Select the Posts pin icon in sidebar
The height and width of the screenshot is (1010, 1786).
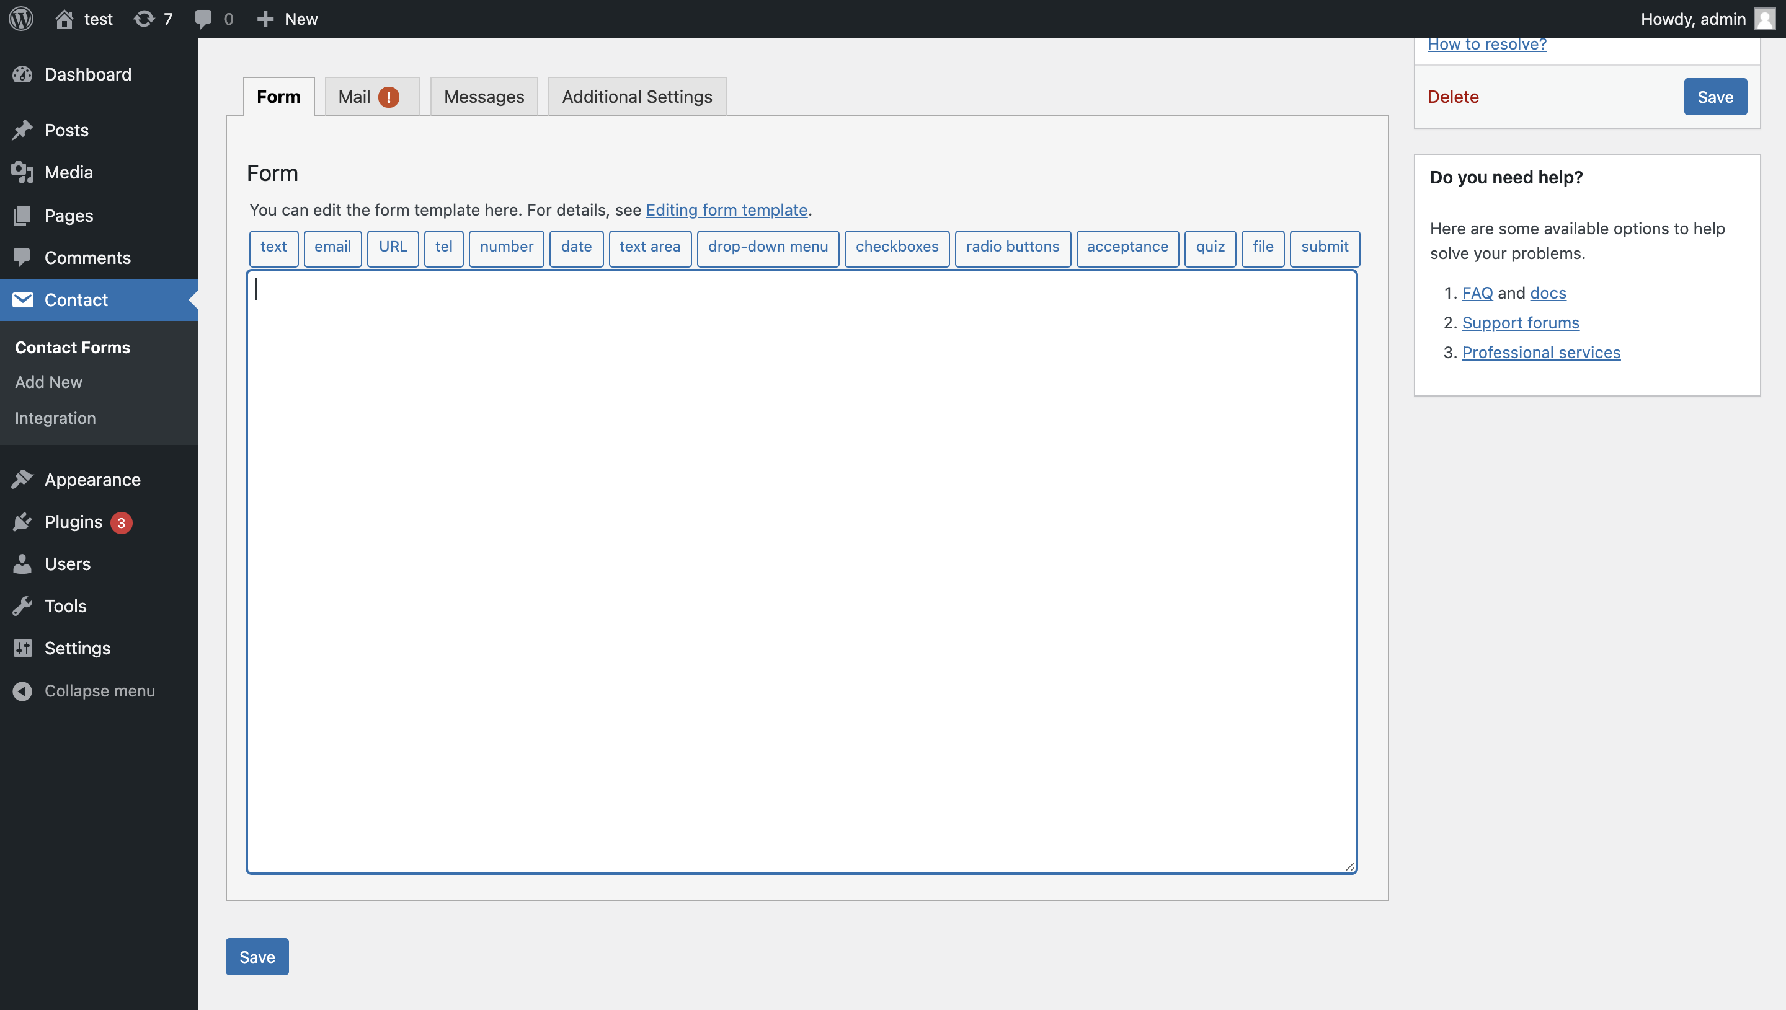pyautogui.click(x=23, y=130)
